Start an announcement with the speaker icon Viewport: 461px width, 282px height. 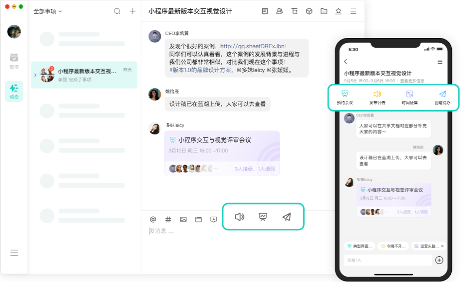click(239, 217)
